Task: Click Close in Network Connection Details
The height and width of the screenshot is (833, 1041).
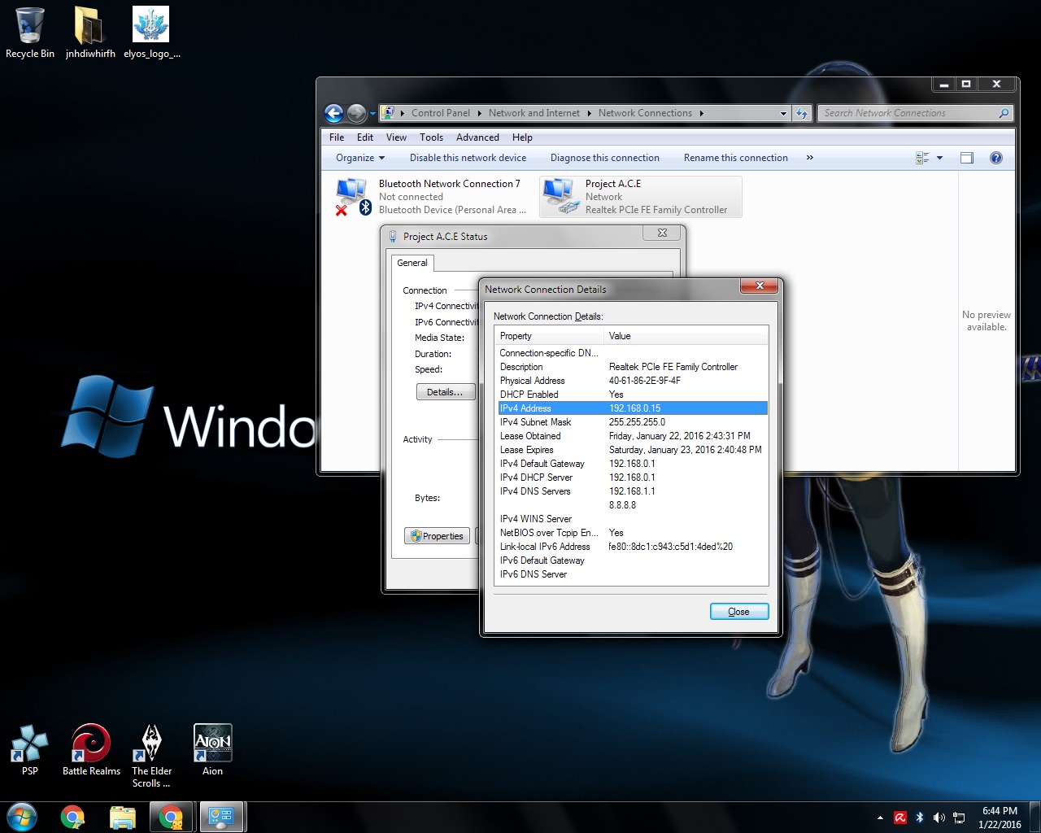Action: click(x=738, y=612)
